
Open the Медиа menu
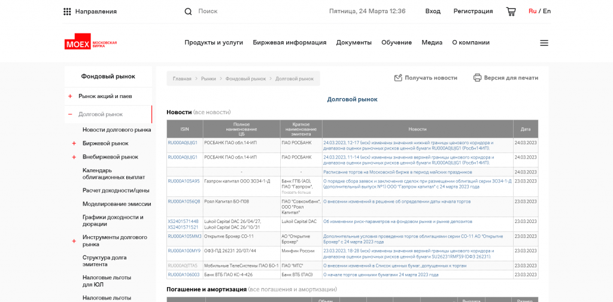(x=432, y=42)
